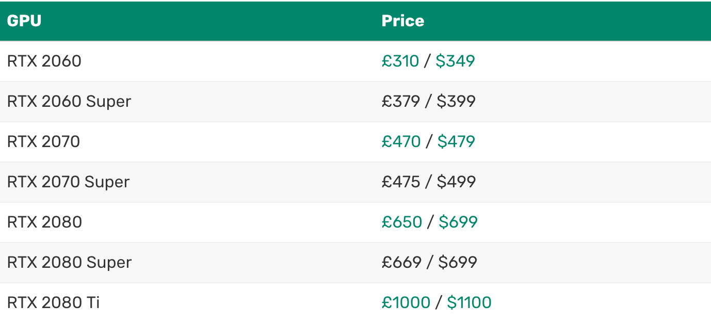Image resolution: width=711 pixels, height=322 pixels.
Task: Select the RTX 2080 name cell
Action: [44, 222]
